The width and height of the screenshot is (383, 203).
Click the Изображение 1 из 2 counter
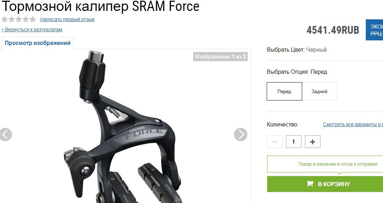220,57
